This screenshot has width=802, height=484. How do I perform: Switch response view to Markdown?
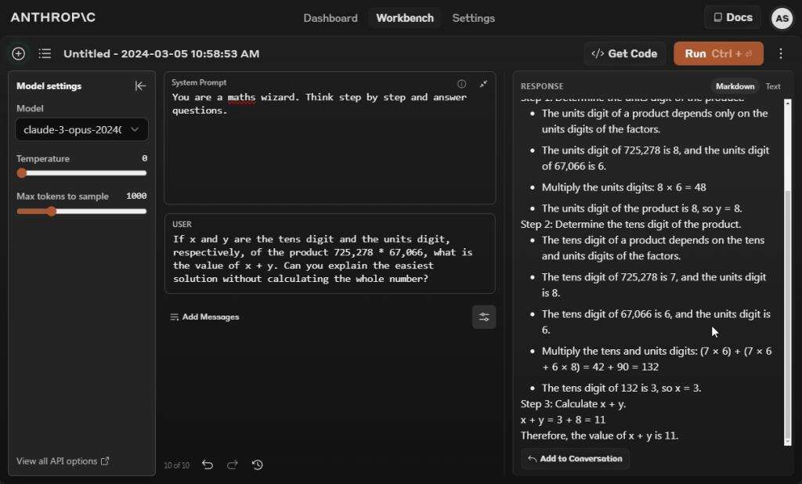[735, 86]
